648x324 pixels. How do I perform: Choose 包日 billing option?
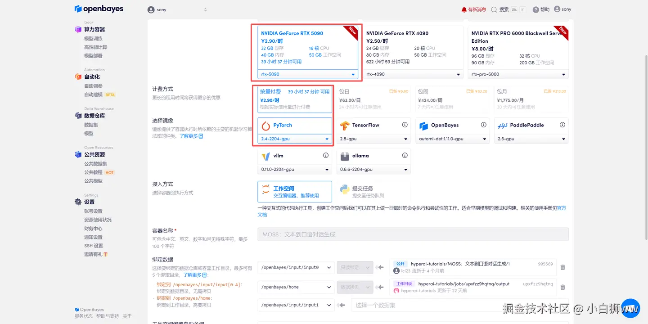tap(373, 99)
